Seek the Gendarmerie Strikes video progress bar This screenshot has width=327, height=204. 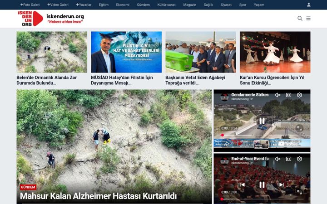tap(262, 135)
